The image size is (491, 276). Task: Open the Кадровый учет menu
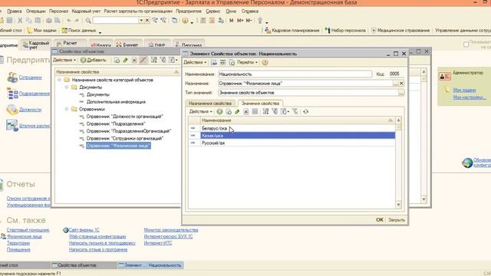[86, 11]
